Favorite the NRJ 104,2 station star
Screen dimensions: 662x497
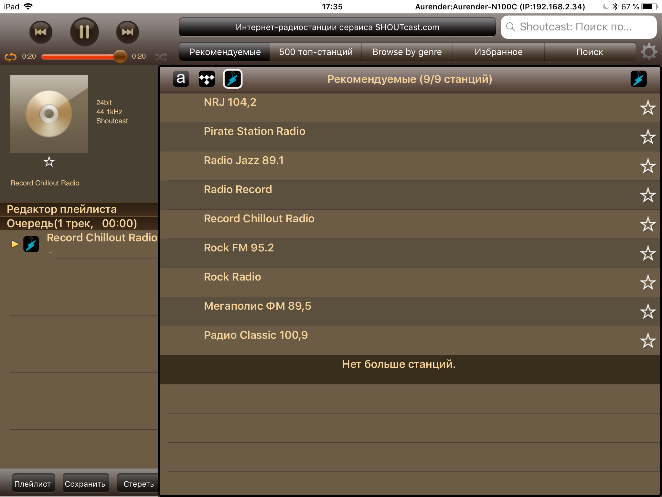[x=648, y=108]
